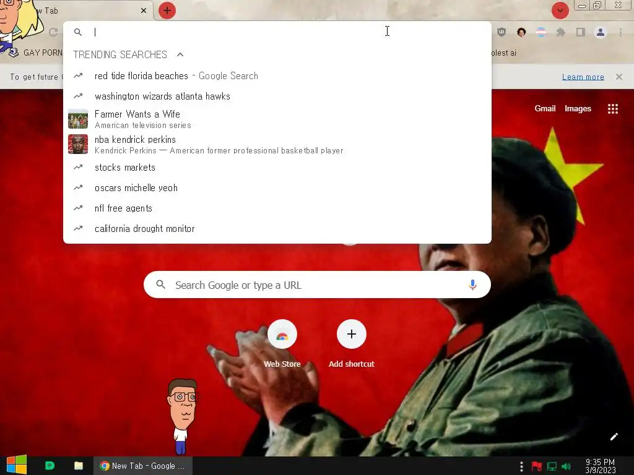Open the Extensions puzzle piece menu

tap(561, 32)
